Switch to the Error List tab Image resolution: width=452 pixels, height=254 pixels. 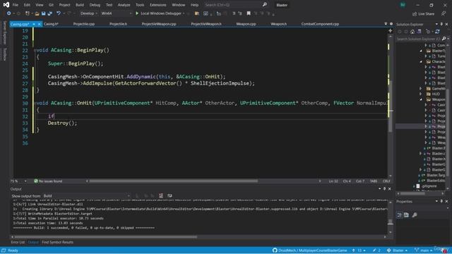point(18,242)
